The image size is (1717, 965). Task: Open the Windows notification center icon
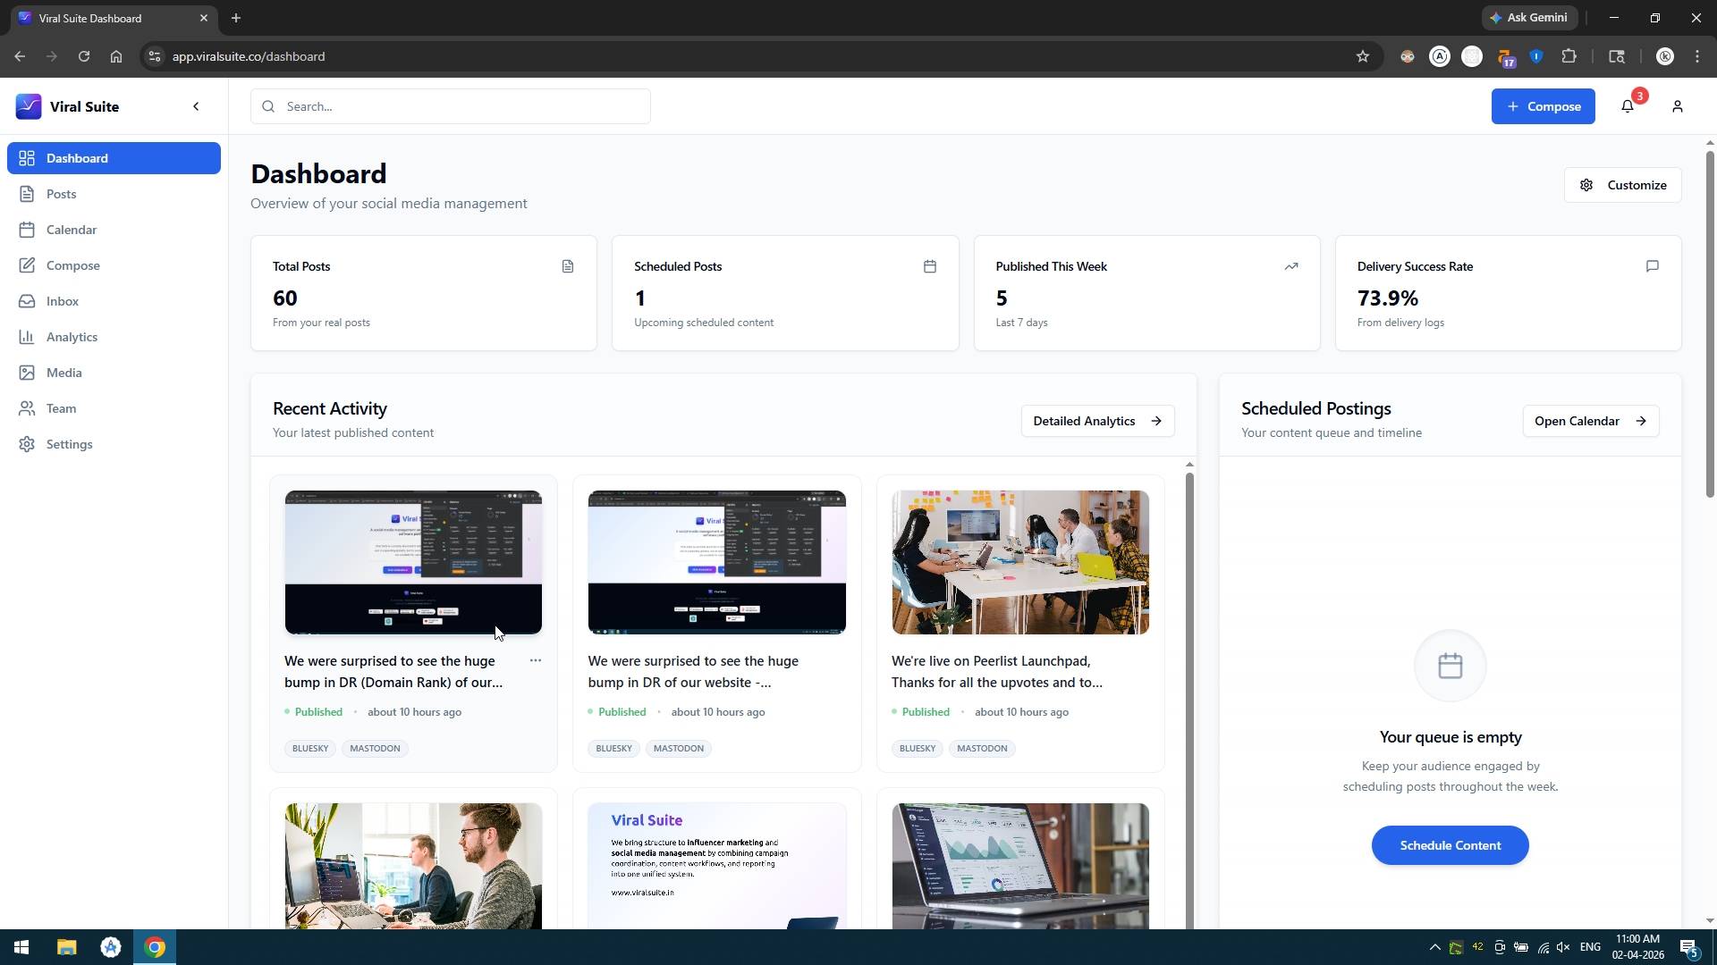(x=1690, y=947)
